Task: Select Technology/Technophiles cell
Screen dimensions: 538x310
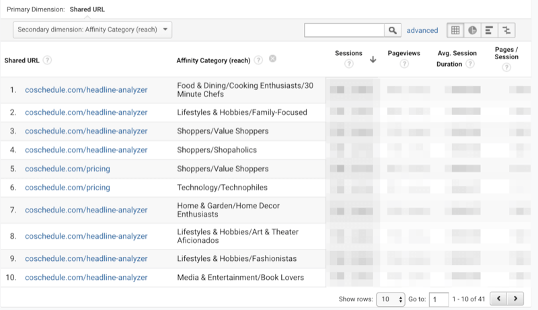Action: coord(222,187)
